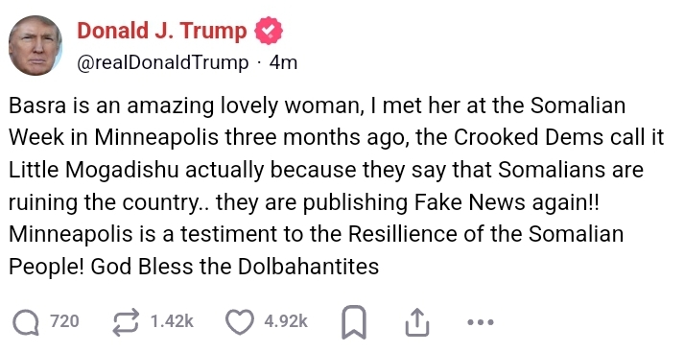Viewport: 684px width, 352px height.
Task: Repost using the repost arrows icon
Action: click(126, 322)
